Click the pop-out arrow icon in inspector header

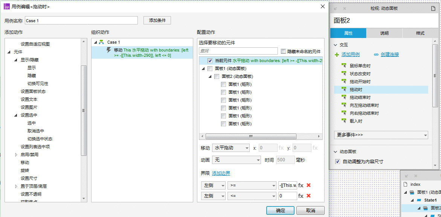[335, 9]
